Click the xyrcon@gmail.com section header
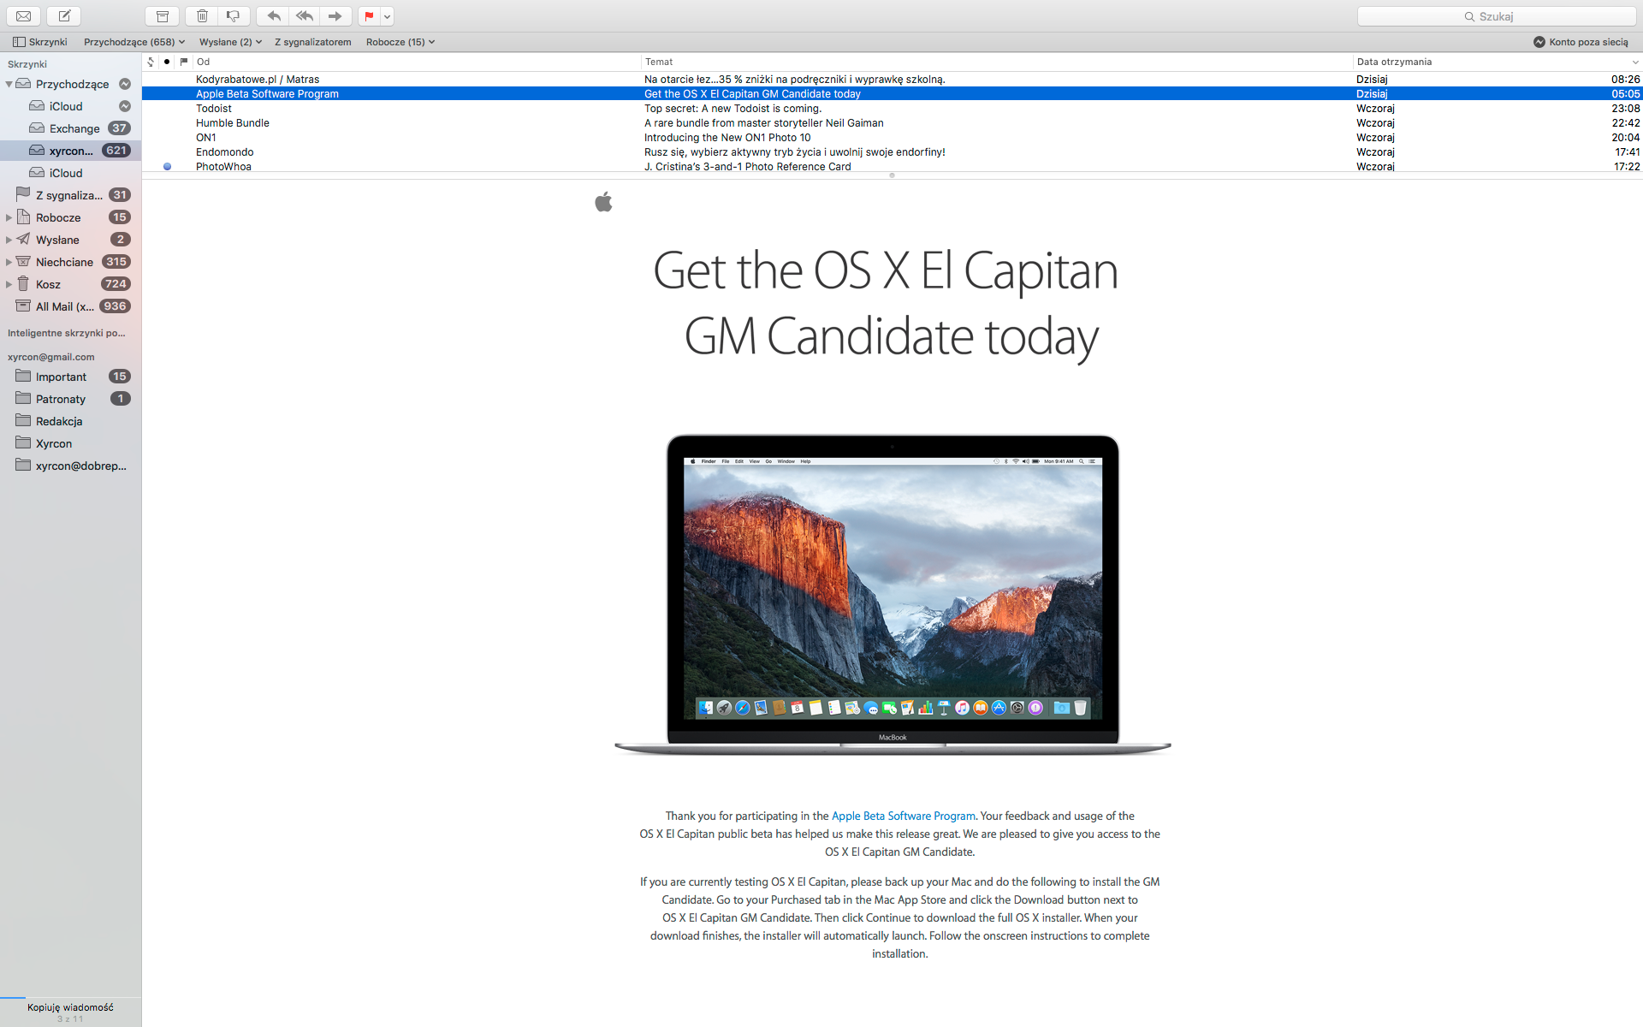The image size is (1643, 1027). [51, 357]
